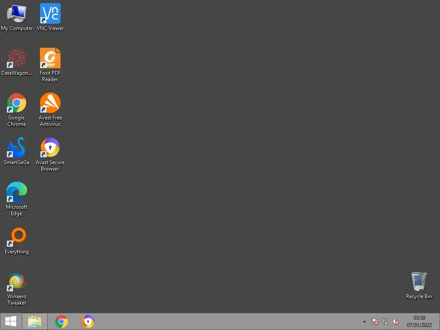Open the Action Center flag icon
Viewport: 440px width, 330px height.
(375, 321)
